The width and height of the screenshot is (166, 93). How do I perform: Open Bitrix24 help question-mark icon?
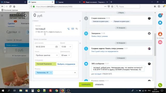[x=160, y=16]
